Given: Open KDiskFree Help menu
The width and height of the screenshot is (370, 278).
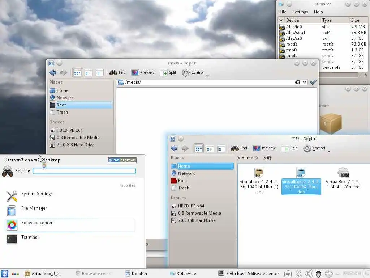Looking at the screenshot, I should coord(318,12).
